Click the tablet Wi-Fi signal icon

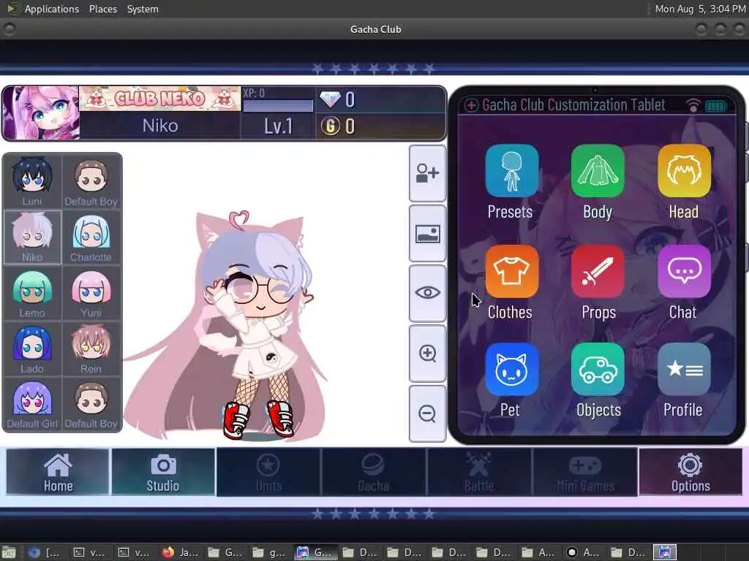point(693,105)
